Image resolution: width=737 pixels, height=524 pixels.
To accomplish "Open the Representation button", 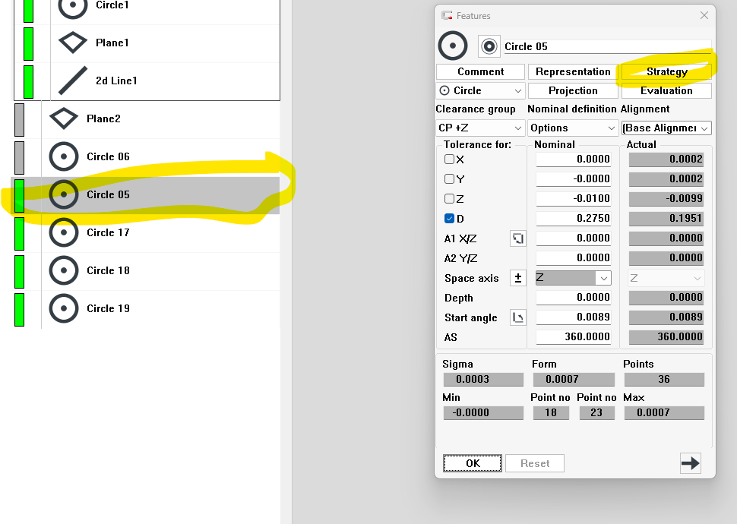I will coord(573,72).
